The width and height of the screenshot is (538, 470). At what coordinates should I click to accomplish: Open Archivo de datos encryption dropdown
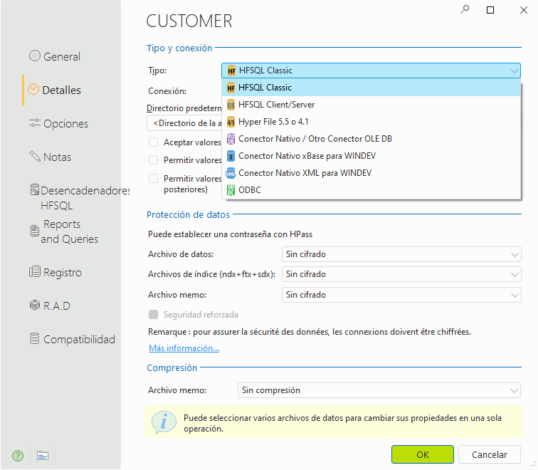click(401, 254)
